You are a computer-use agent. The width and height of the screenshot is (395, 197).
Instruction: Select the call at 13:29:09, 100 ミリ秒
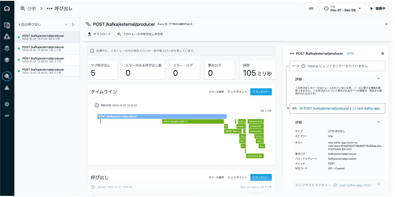click(x=47, y=60)
